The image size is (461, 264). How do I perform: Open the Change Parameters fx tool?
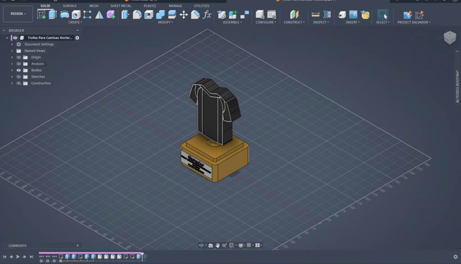tap(207, 14)
